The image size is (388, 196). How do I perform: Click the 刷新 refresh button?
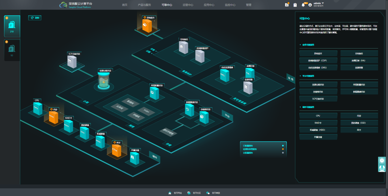pyautogui.click(x=35, y=18)
